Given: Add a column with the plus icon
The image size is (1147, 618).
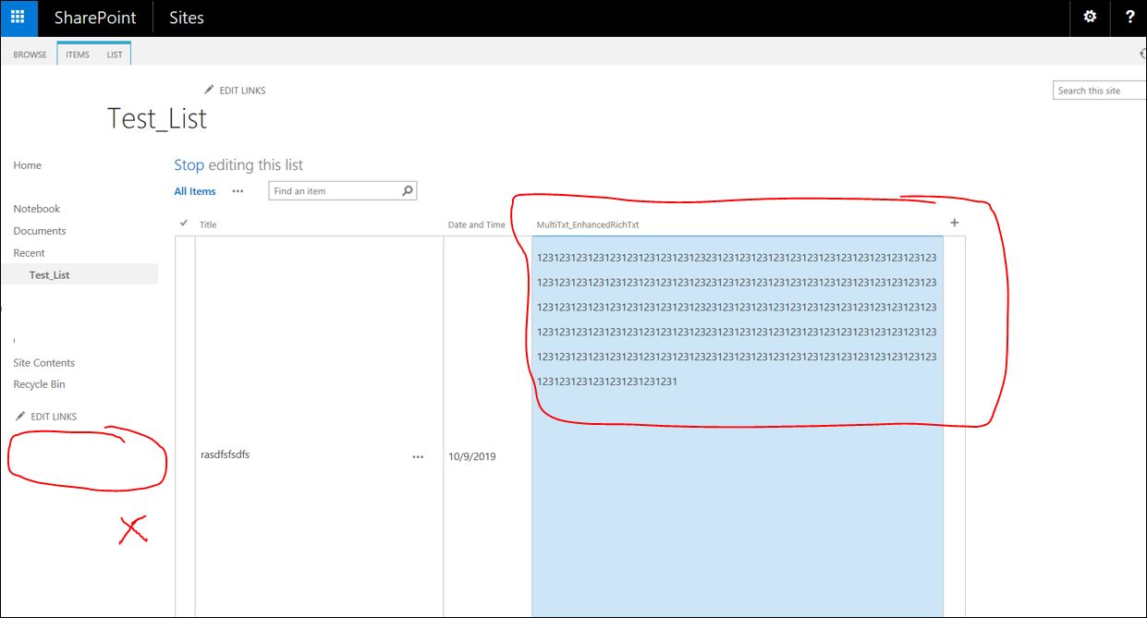Looking at the screenshot, I should [955, 223].
